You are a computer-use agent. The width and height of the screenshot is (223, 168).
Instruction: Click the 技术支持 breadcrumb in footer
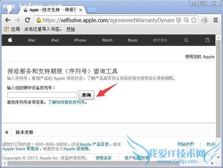[x=25, y=132]
